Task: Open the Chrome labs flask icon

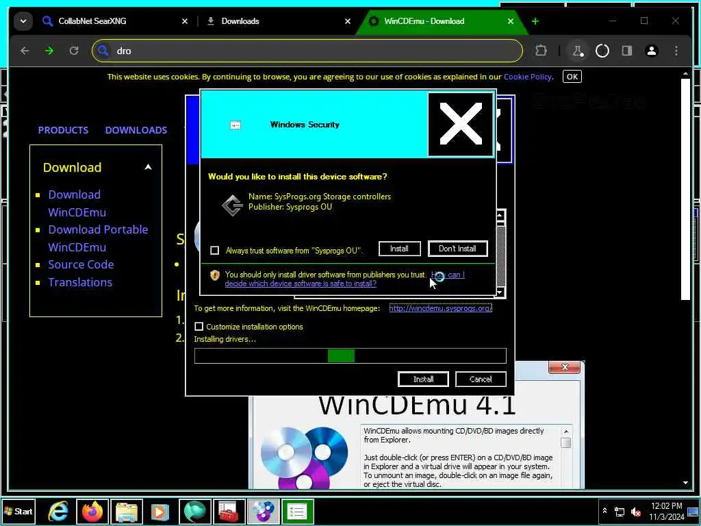Action: coord(578,51)
